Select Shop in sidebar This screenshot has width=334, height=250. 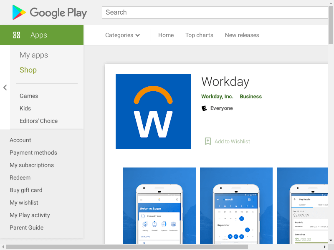(x=28, y=70)
